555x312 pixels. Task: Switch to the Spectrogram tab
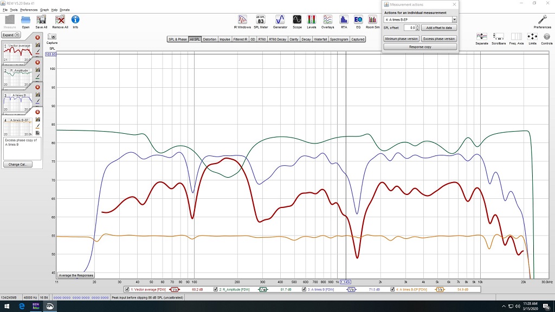[x=339, y=39]
